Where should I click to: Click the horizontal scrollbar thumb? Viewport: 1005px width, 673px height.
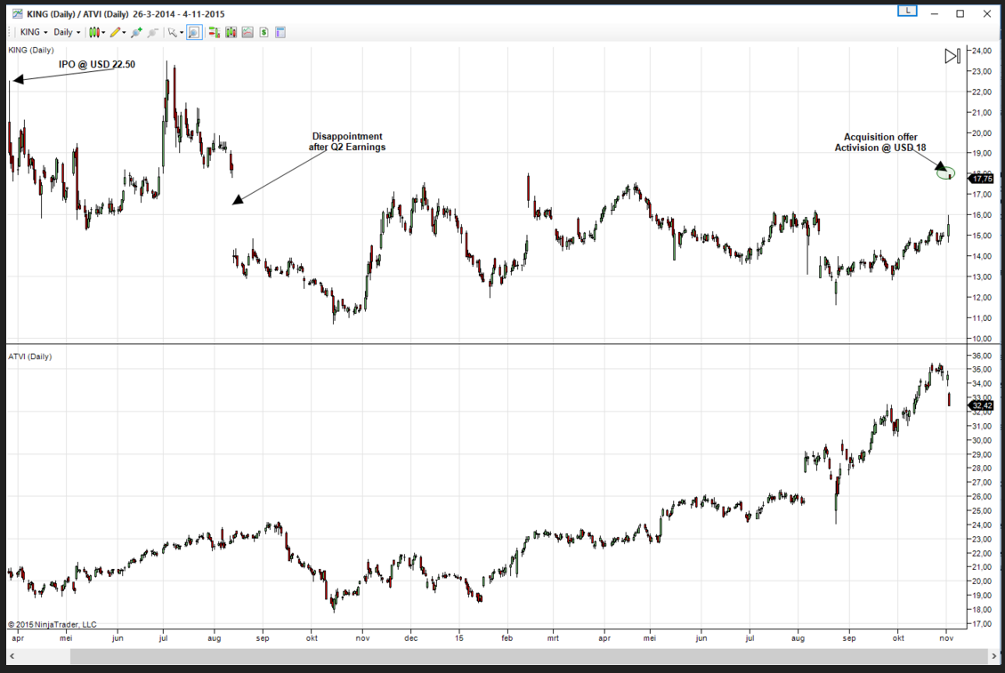click(525, 656)
